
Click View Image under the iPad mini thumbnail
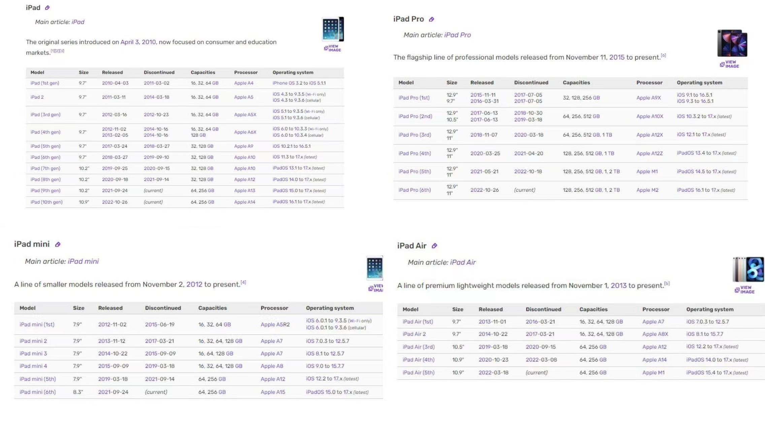tap(376, 288)
